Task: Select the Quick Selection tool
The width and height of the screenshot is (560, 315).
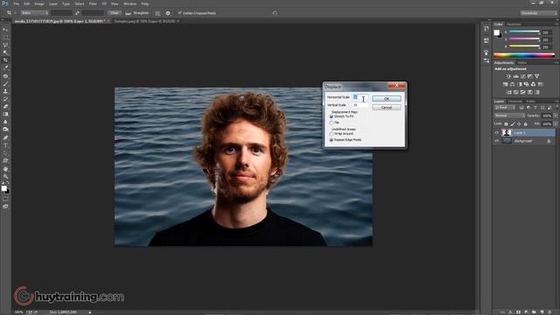Action: point(5,52)
